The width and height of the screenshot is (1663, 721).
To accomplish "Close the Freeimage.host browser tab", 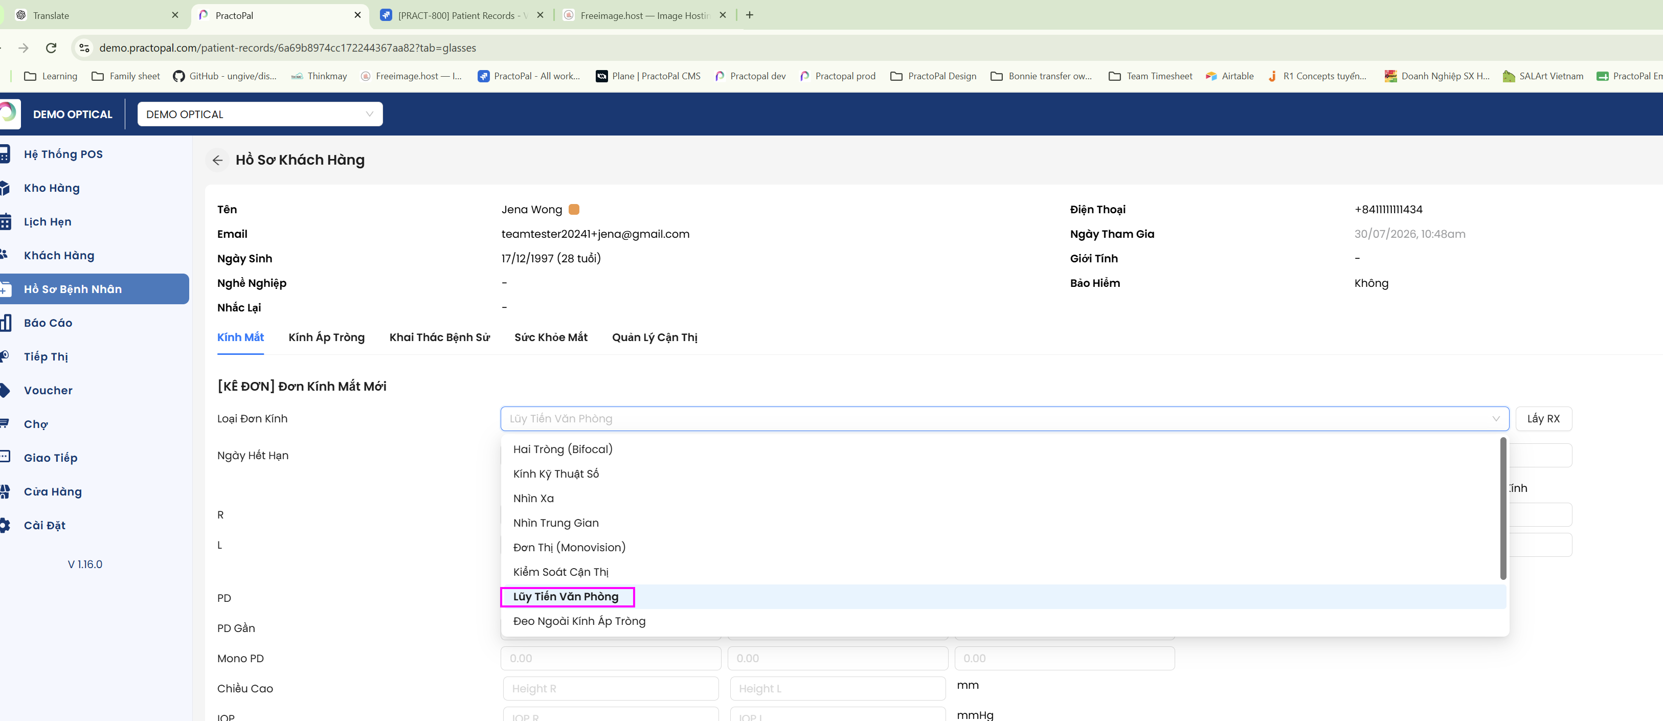I will coord(723,15).
